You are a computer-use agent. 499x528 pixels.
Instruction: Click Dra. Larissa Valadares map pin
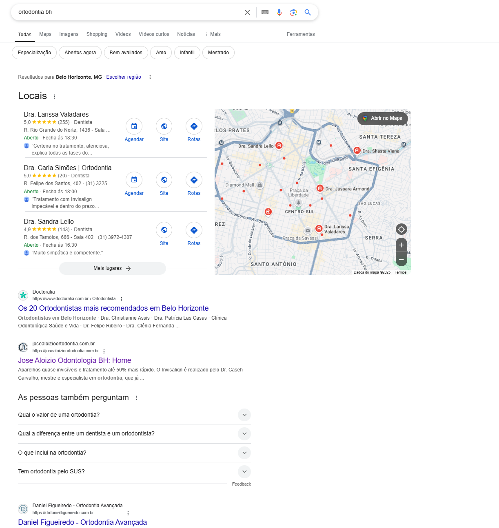click(x=319, y=229)
